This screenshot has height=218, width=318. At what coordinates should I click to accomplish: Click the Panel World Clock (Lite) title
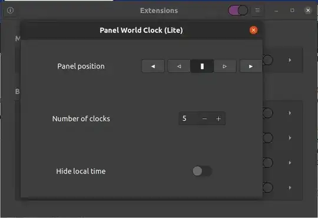click(141, 30)
